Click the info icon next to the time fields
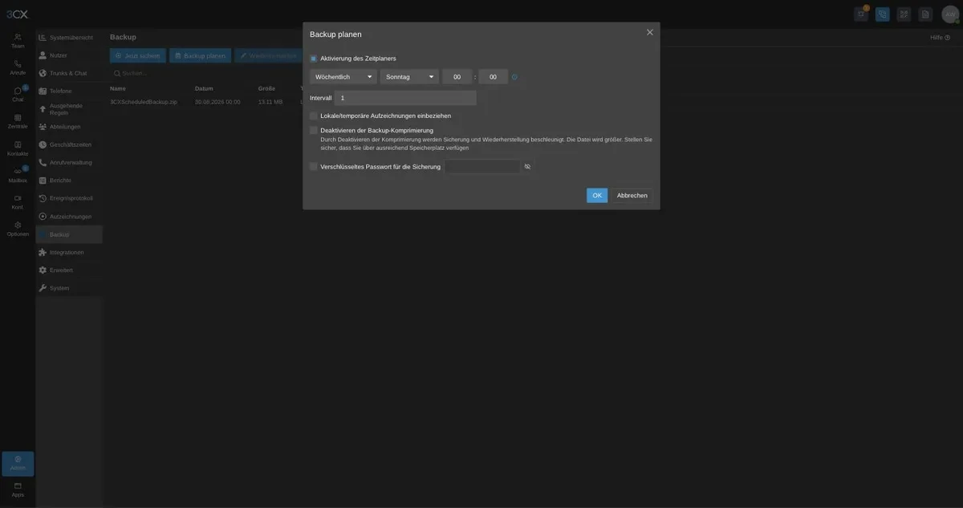Screen dimensions: 963x508 pyautogui.click(x=515, y=77)
